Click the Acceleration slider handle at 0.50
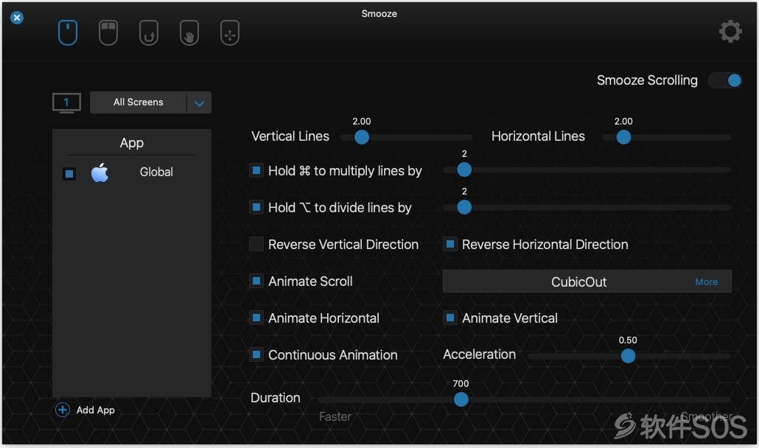Screen dimensions: 759x448 pos(628,356)
